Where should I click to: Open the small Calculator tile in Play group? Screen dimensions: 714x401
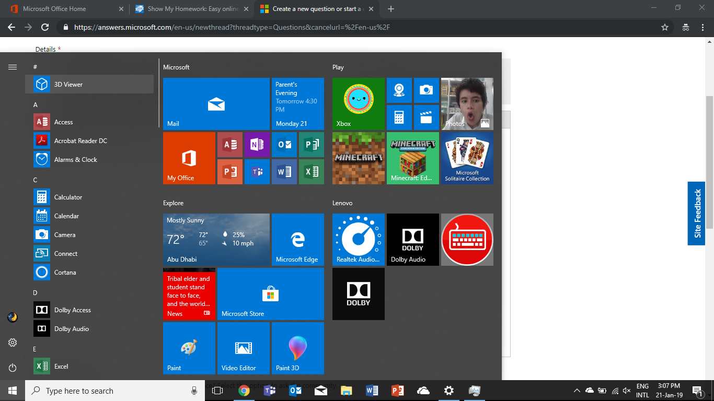(399, 117)
